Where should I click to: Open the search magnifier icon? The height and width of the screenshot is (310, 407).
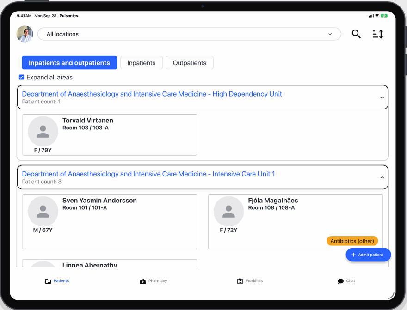356,34
